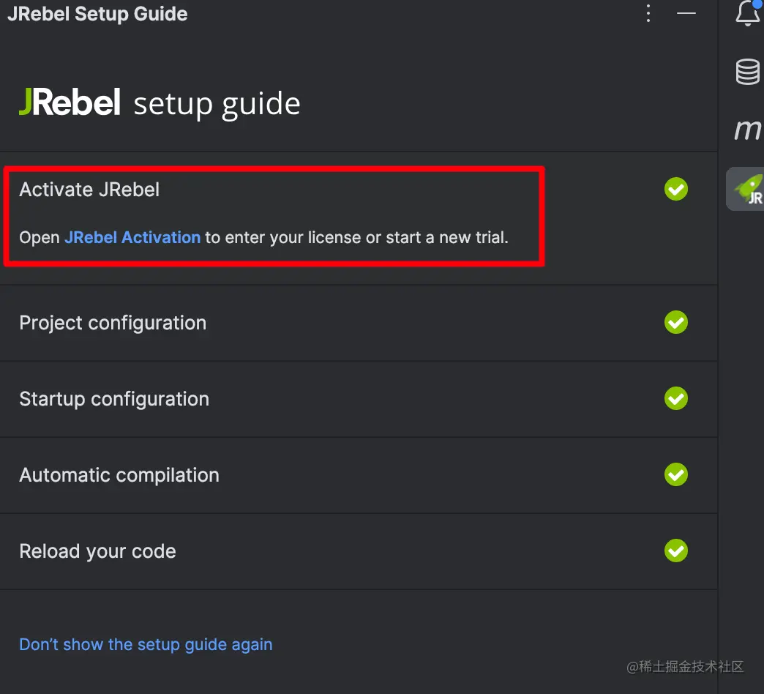Expand the Reload your code section
764x694 pixels.
(x=97, y=551)
